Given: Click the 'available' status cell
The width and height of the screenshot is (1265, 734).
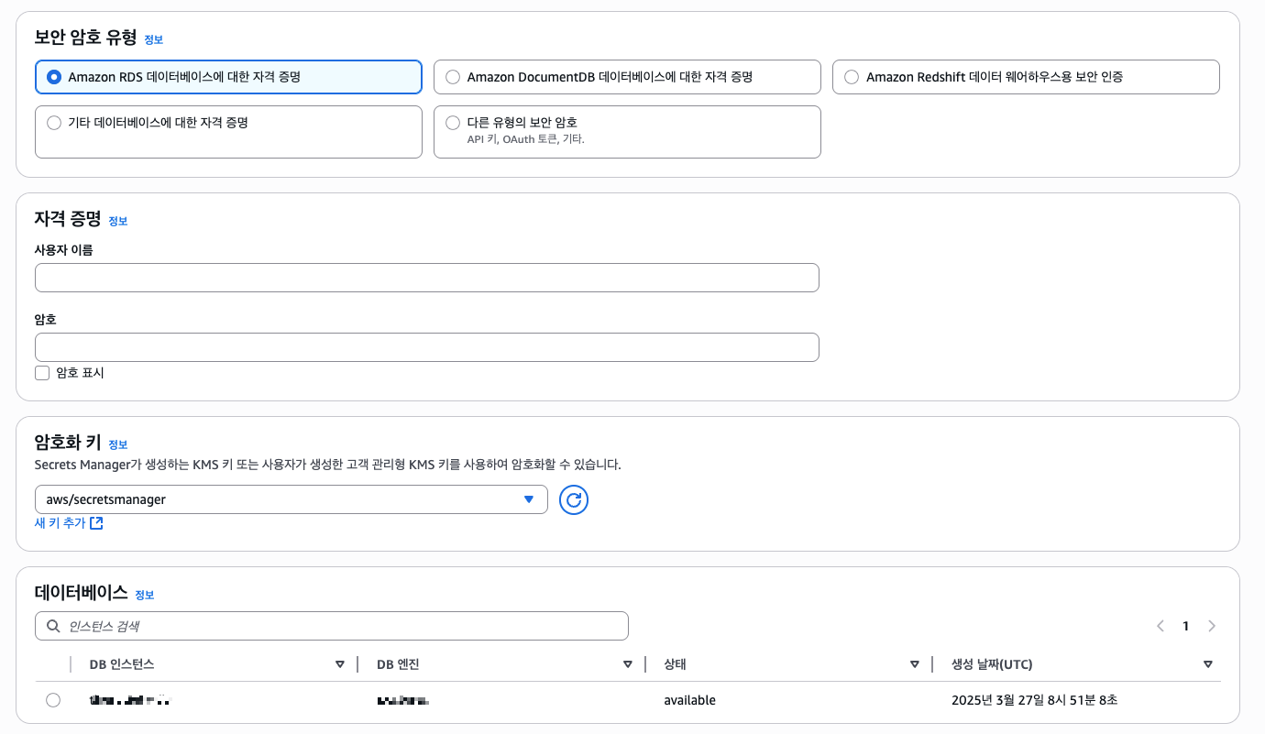Looking at the screenshot, I should click(690, 700).
